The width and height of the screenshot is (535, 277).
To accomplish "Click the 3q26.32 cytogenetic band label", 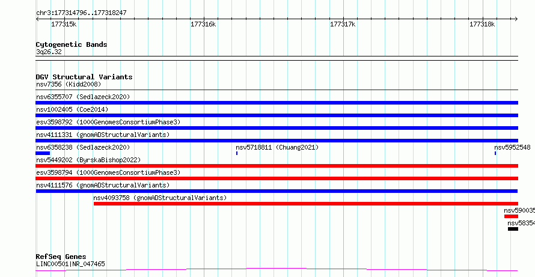I will click(49, 52).
